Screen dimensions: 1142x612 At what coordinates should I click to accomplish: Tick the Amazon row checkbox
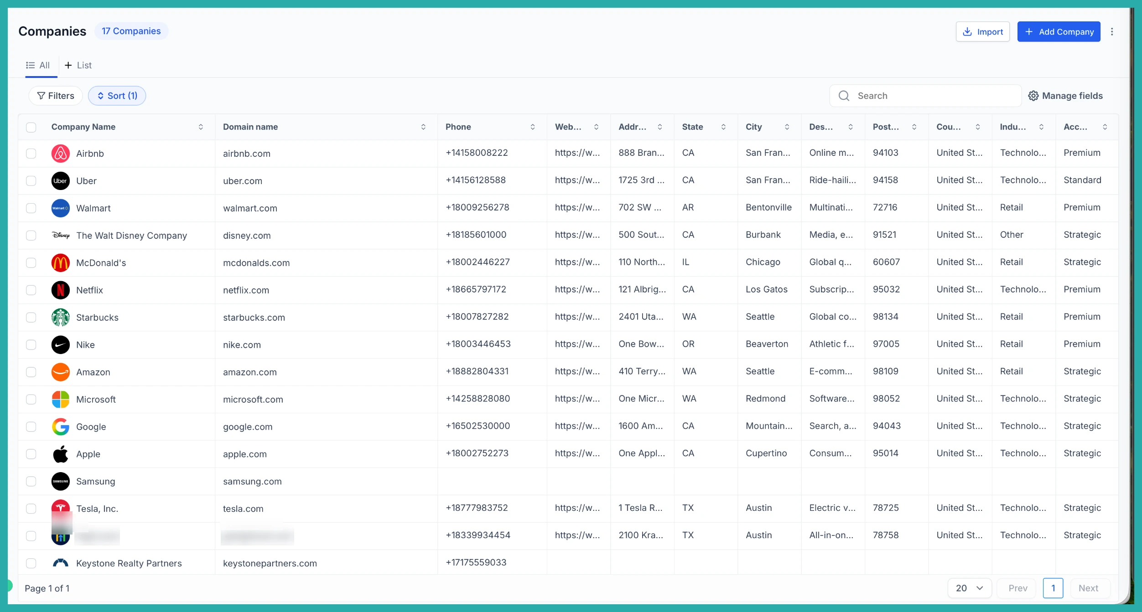(x=31, y=372)
